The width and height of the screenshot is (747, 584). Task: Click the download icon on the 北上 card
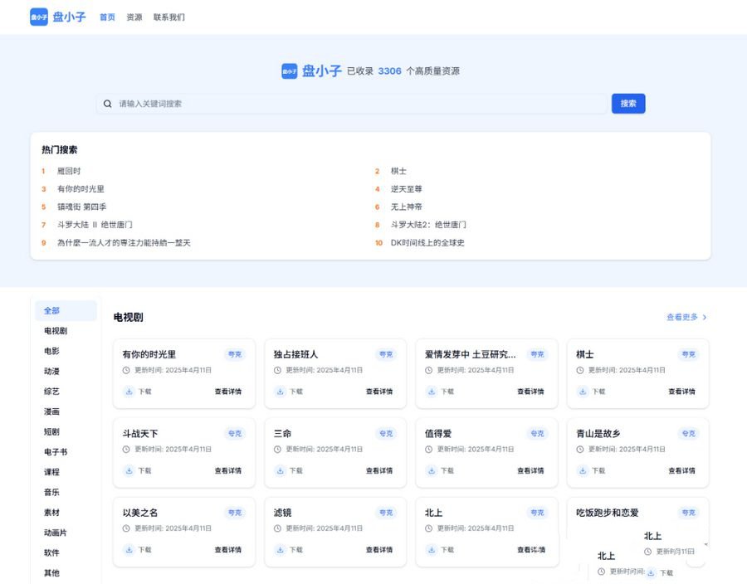(x=430, y=549)
